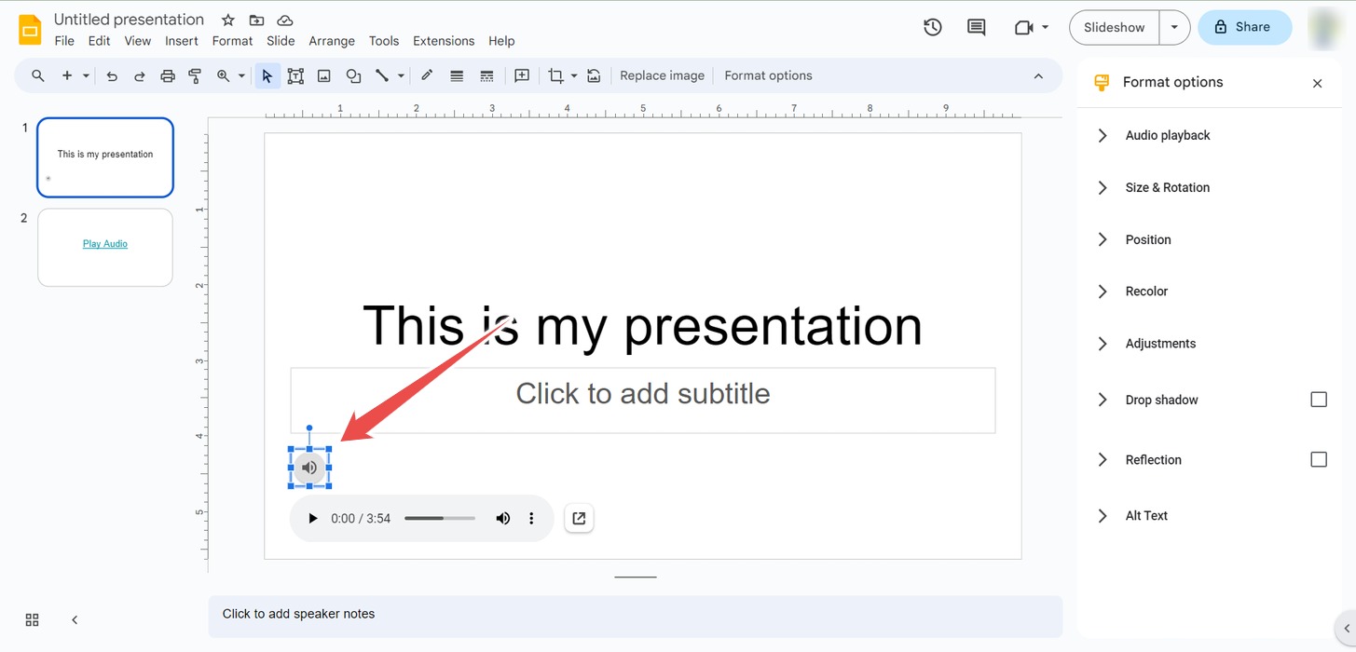Viewport: 1356px width, 652px height.
Task: Mute audio in the playback bar
Action: [503, 518]
